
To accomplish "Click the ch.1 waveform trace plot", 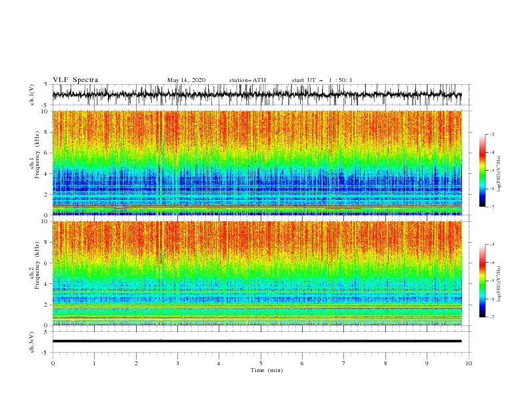I will click(257, 95).
